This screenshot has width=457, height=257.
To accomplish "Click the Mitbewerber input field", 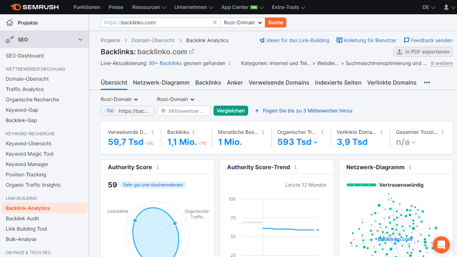I will (184, 111).
